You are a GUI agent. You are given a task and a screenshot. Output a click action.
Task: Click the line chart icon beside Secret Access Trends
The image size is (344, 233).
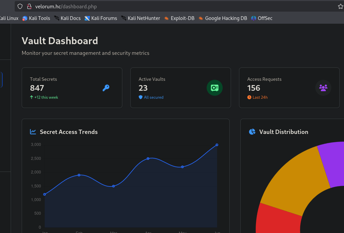click(33, 132)
